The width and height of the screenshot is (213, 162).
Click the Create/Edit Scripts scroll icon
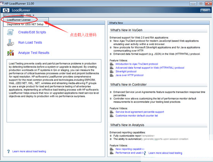tap(11, 32)
